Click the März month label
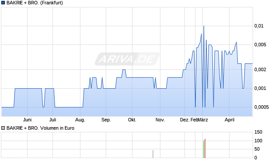271x162 pixels. pyautogui.click(x=203, y=120)
